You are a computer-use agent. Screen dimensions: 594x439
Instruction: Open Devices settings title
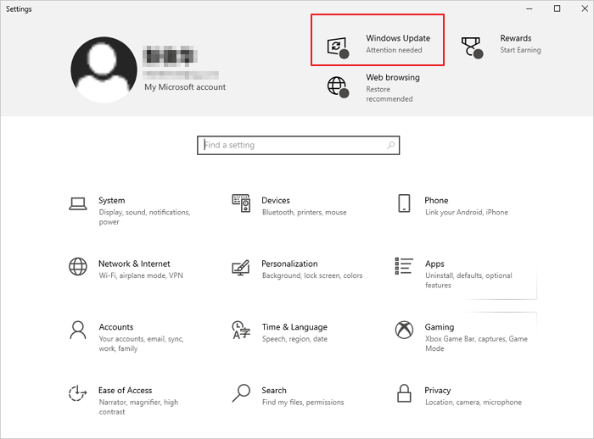276,201
